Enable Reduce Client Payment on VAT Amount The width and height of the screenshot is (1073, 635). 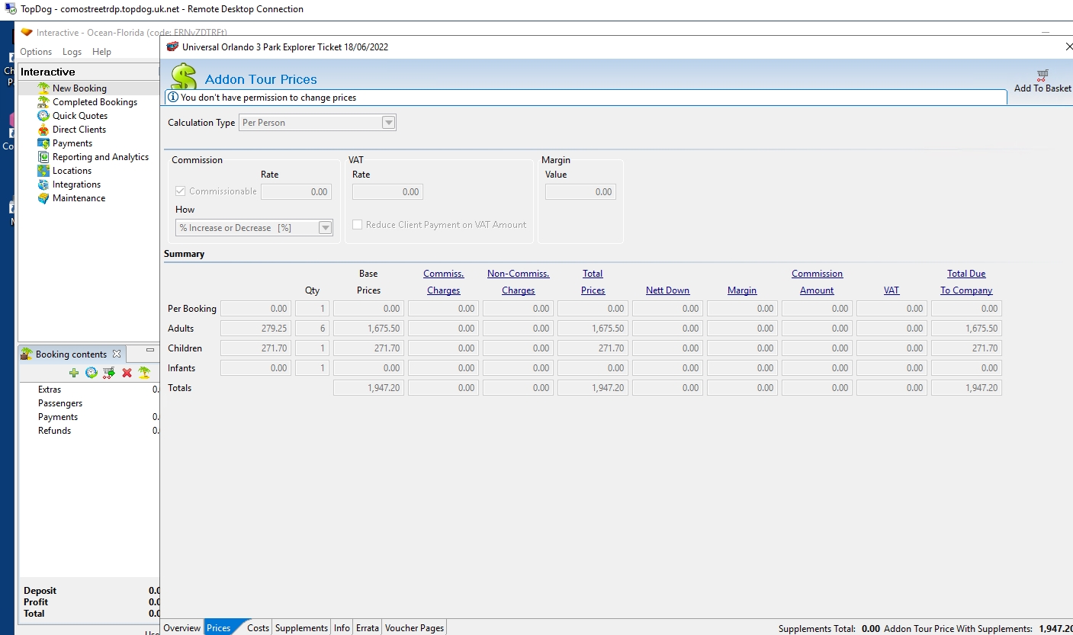pos(358,225)
